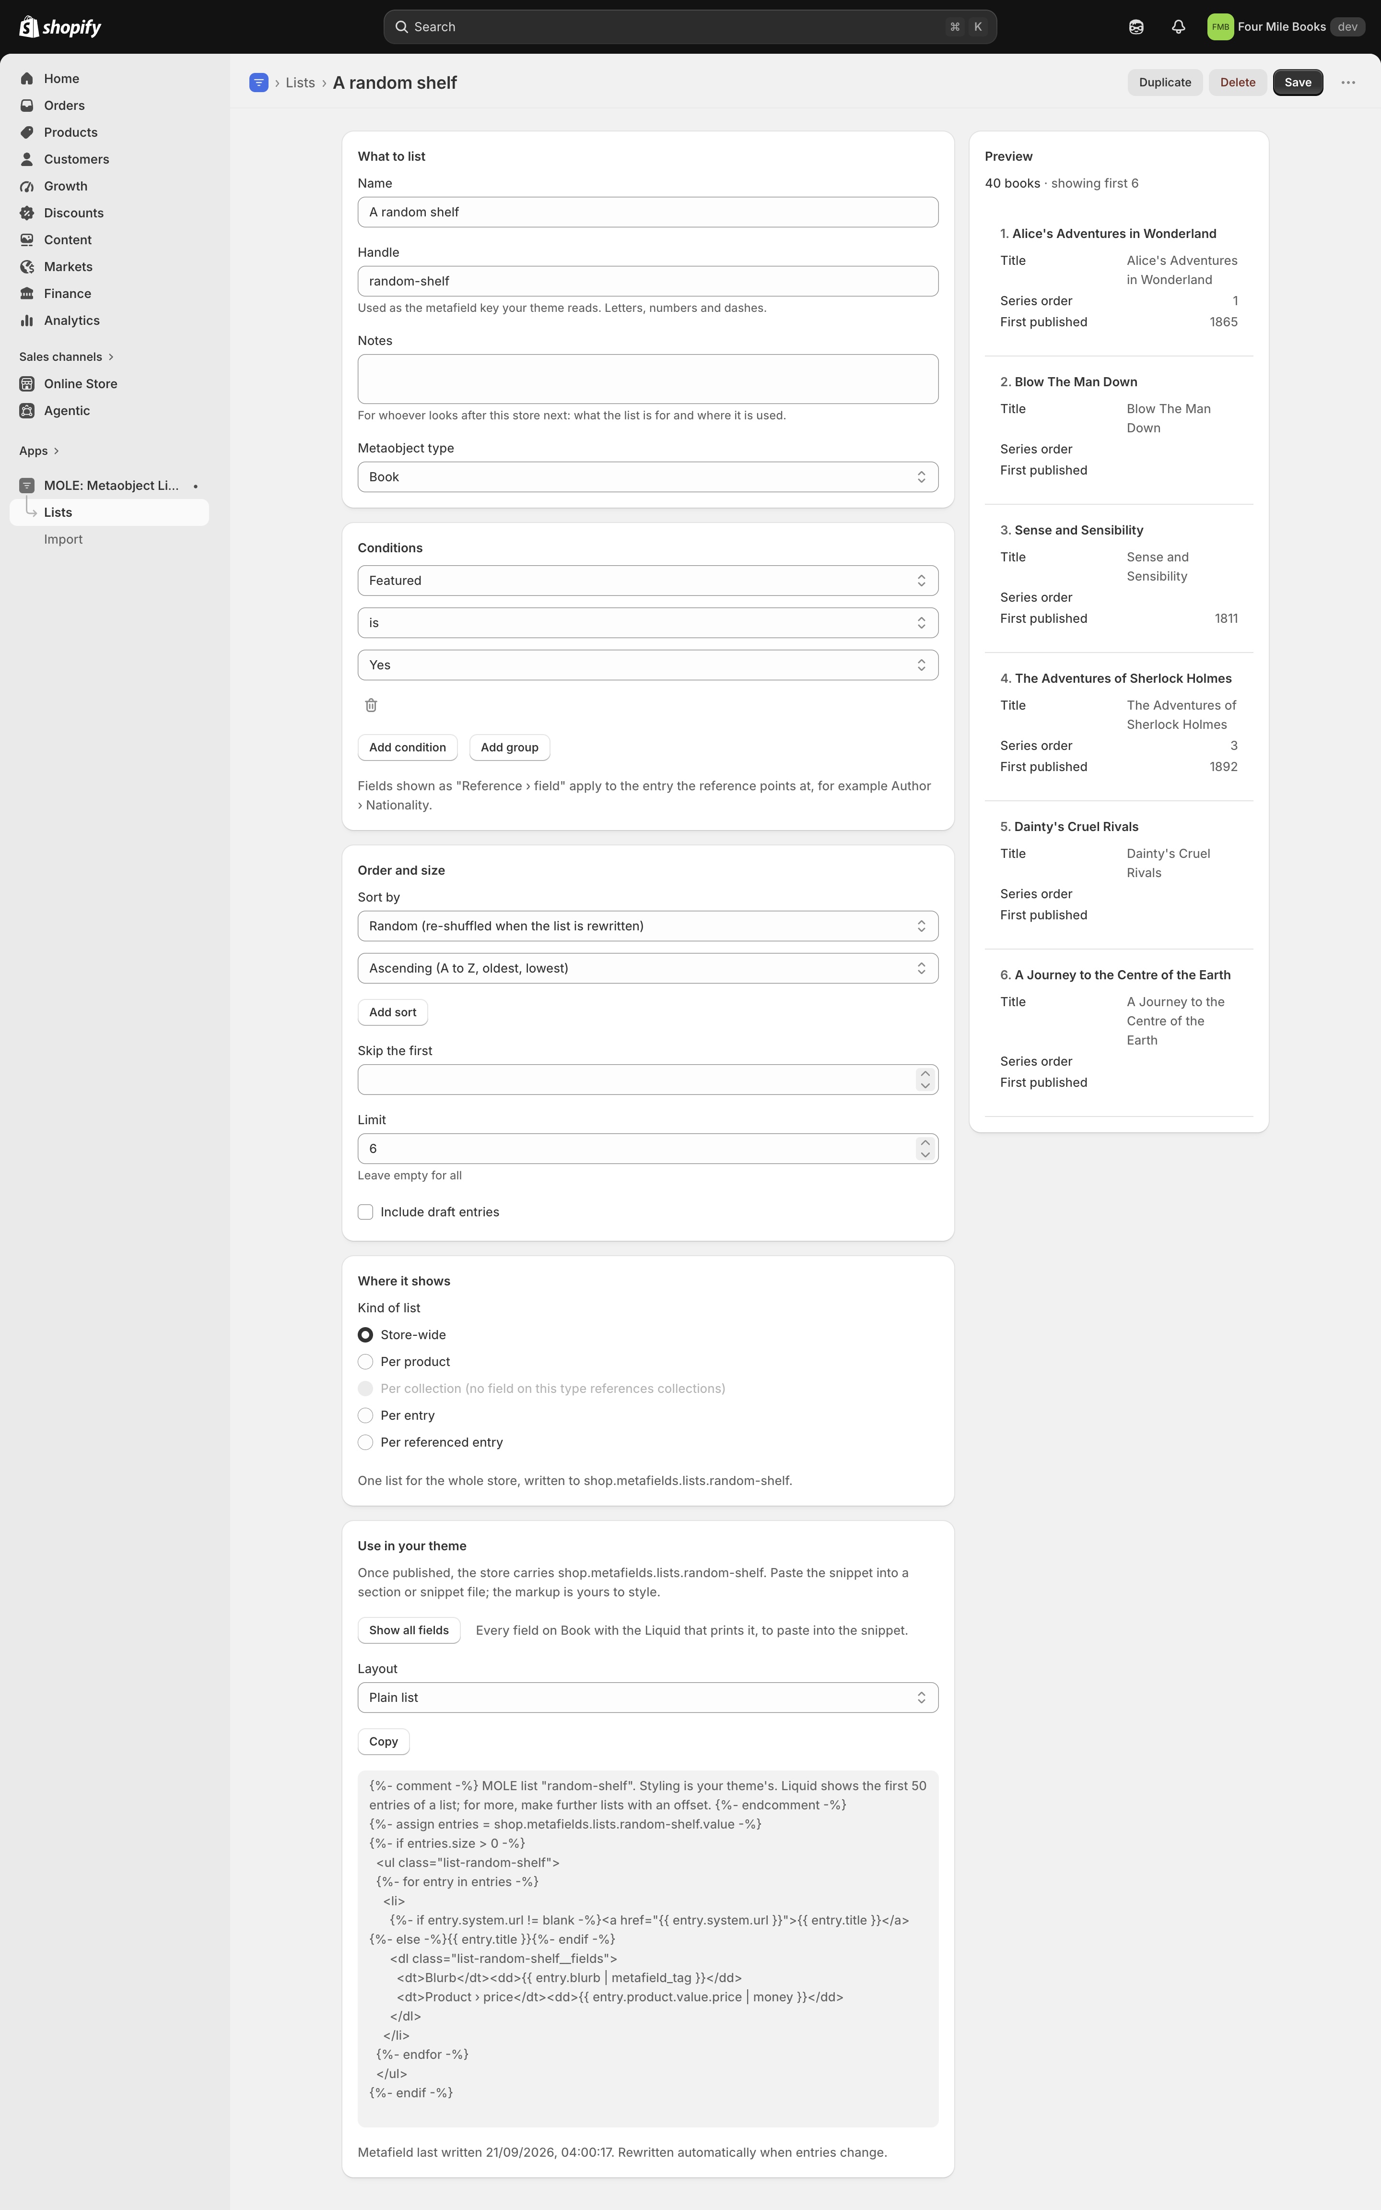This screenshot has height=2210, width=1381.
Task: Select the Per referenced entry radio option
Action: pyautogui.click(x=365, y=1442)
